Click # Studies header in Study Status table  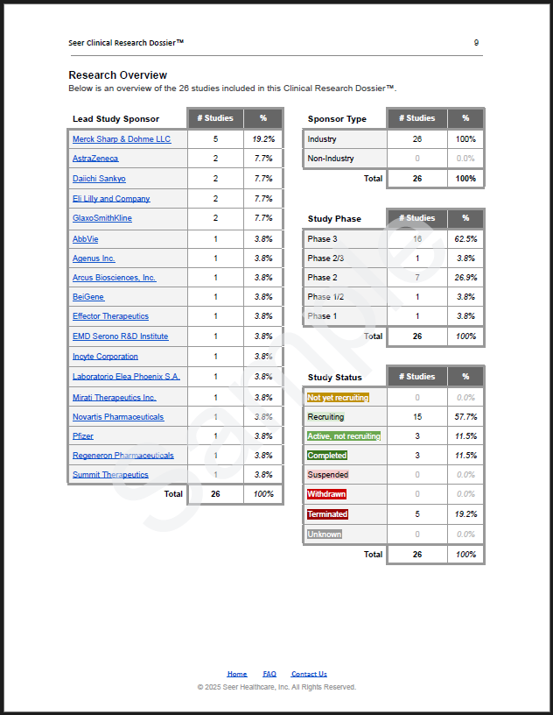pos(416,377)
